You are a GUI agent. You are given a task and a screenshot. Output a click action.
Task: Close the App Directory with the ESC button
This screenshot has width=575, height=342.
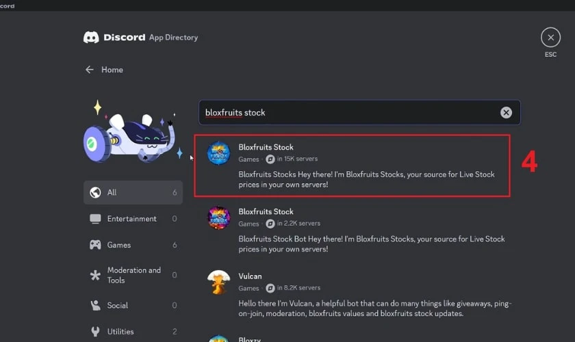(x=550, y=38)
